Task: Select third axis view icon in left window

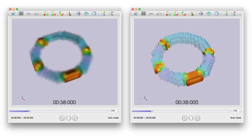Action: coord(61,14)
